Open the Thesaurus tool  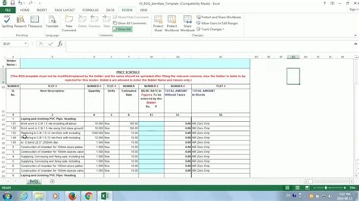[x=35, y=21]
